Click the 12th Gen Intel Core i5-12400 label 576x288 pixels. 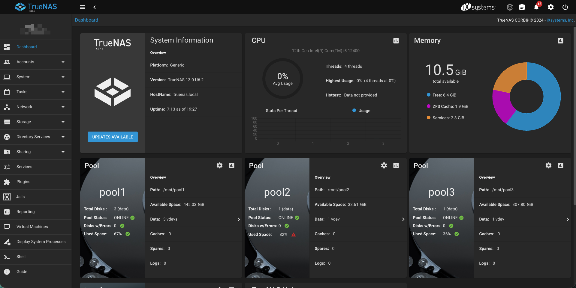[326, 51]
